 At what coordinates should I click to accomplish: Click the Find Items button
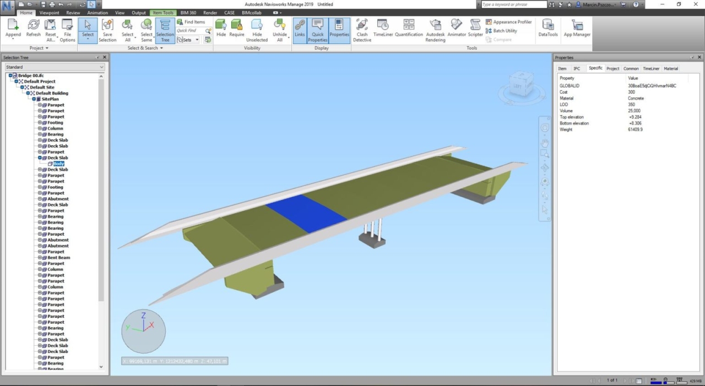point(191,22)
